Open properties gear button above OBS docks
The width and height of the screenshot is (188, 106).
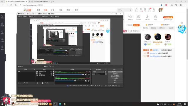click(46, 66)
